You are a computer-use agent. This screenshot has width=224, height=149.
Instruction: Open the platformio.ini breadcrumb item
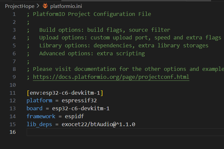point(66,6)
